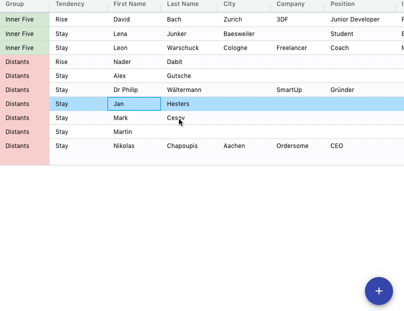The image size is (404, 311).
Task: Select last name cell Wältermann
Action: 189,90
